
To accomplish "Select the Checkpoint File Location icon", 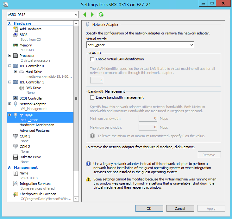I will [x=16, y=194].
